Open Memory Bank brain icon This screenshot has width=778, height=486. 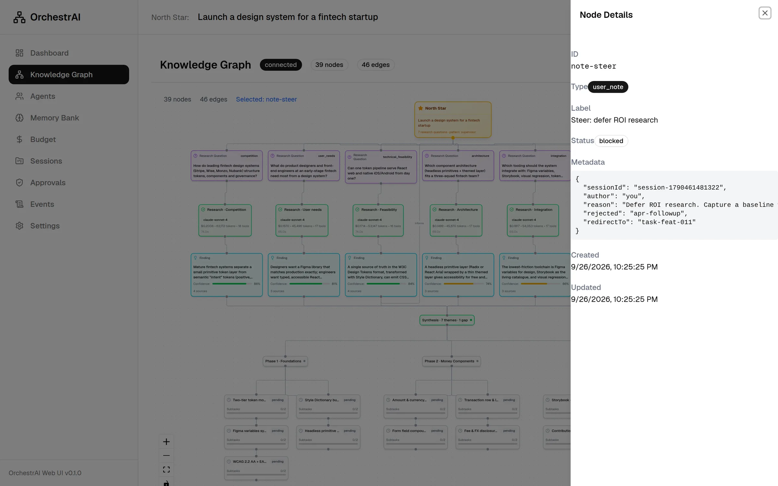coord(19,118)
